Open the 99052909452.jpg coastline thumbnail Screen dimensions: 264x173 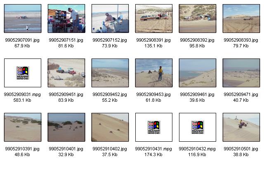coord(110,73)
